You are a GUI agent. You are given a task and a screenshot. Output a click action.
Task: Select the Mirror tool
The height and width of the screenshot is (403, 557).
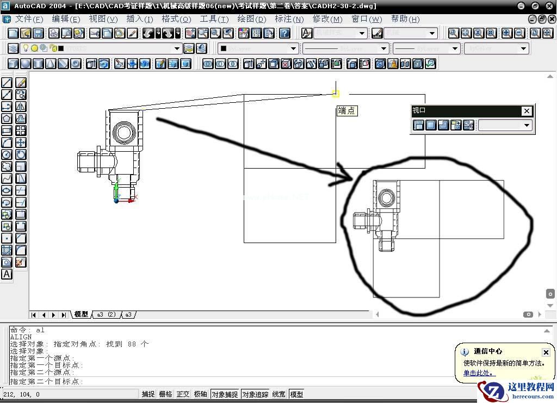click(21, 107)
